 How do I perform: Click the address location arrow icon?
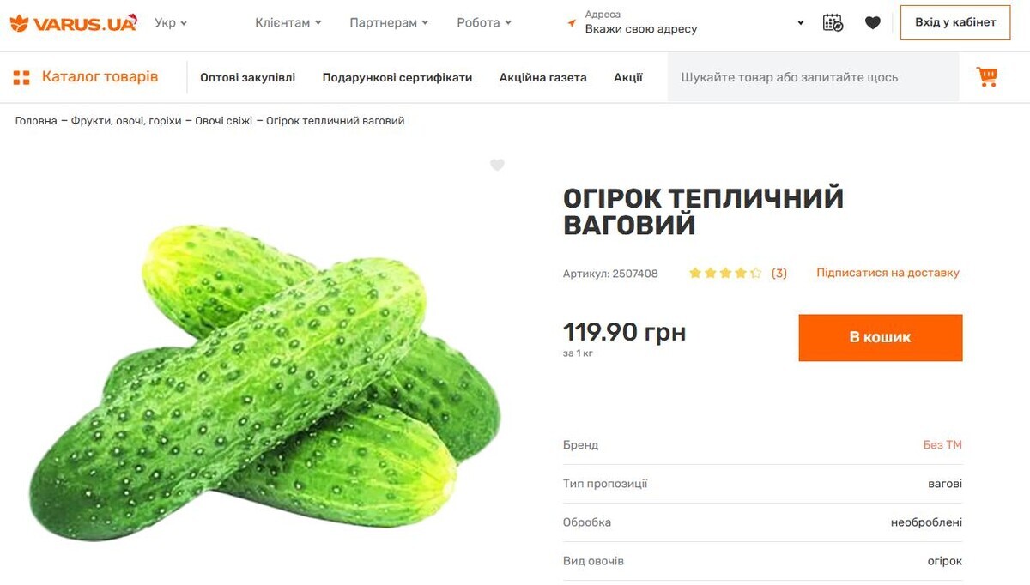[572, 23]
